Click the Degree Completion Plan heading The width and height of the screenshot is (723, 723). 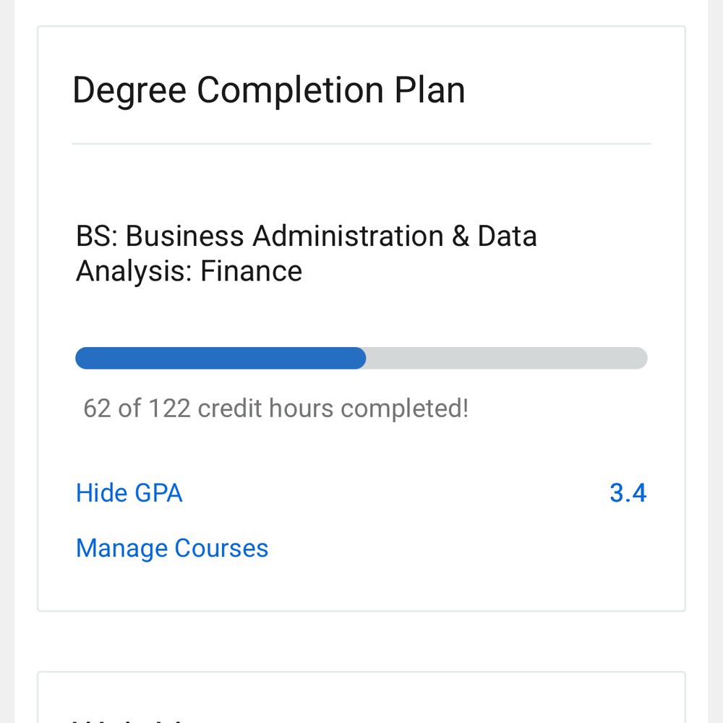(268, 91)
